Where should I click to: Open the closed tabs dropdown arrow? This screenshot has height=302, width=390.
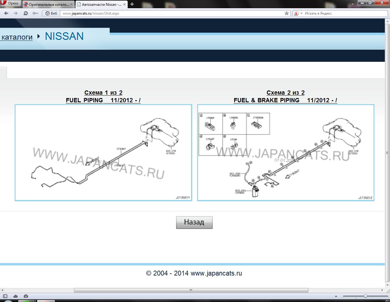[353, 4]
